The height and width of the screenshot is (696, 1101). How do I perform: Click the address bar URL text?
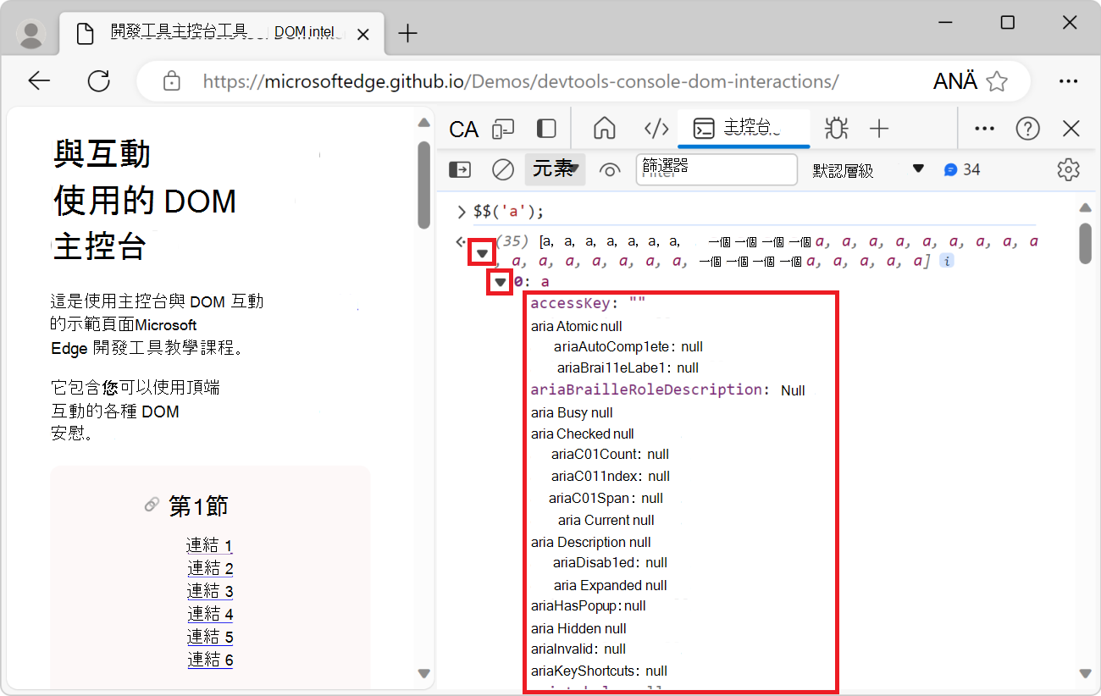(x=521, y=81)
